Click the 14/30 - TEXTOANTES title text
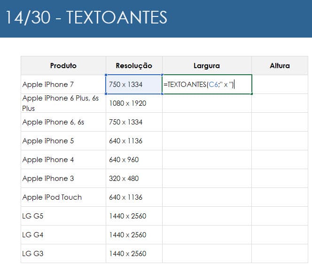 pos(86,17)
